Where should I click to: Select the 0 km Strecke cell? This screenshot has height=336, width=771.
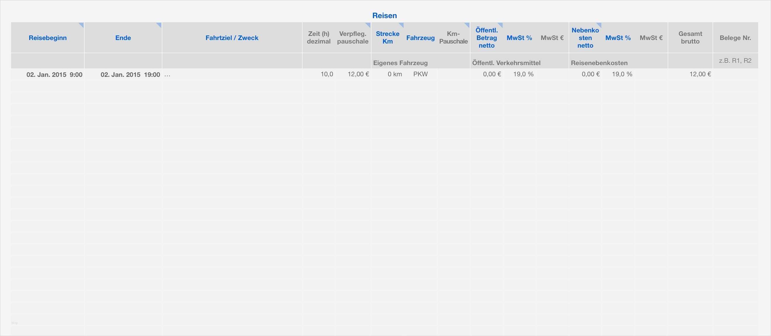click(x=395, y=74)
